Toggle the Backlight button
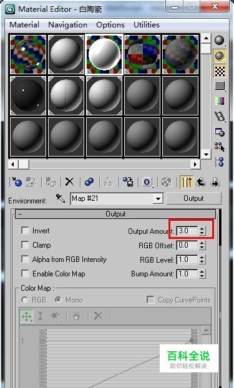234x388 pixels. pos(220,56)
